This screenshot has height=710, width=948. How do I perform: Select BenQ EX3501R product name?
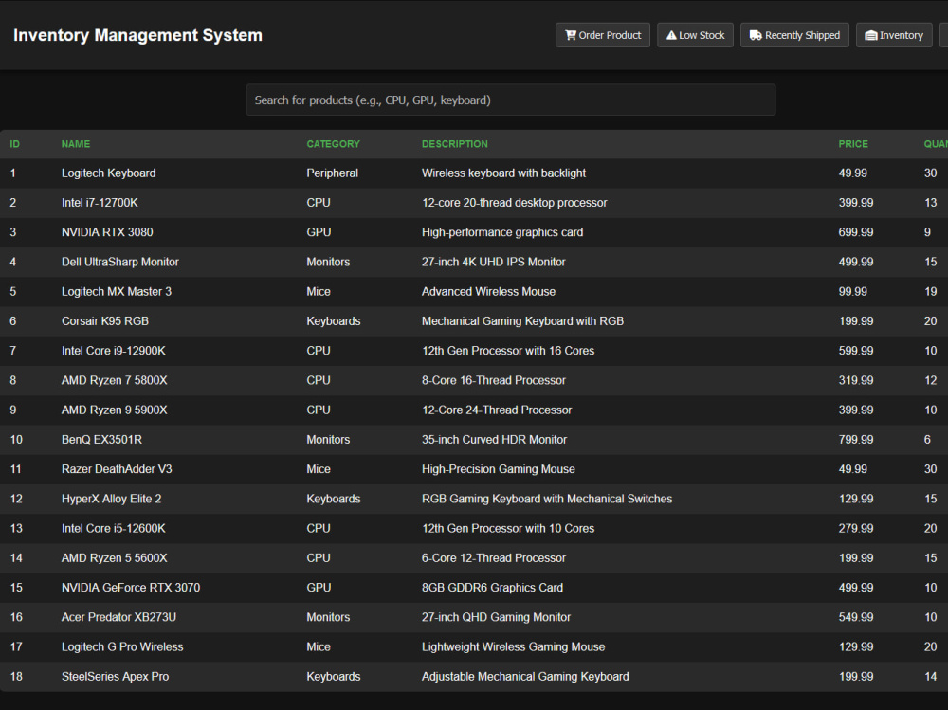click(x=101, y=440)
